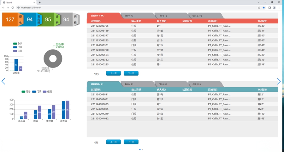284x152 pixels.
Task: Open a new browser tab with plus
Action: (39, 2)
